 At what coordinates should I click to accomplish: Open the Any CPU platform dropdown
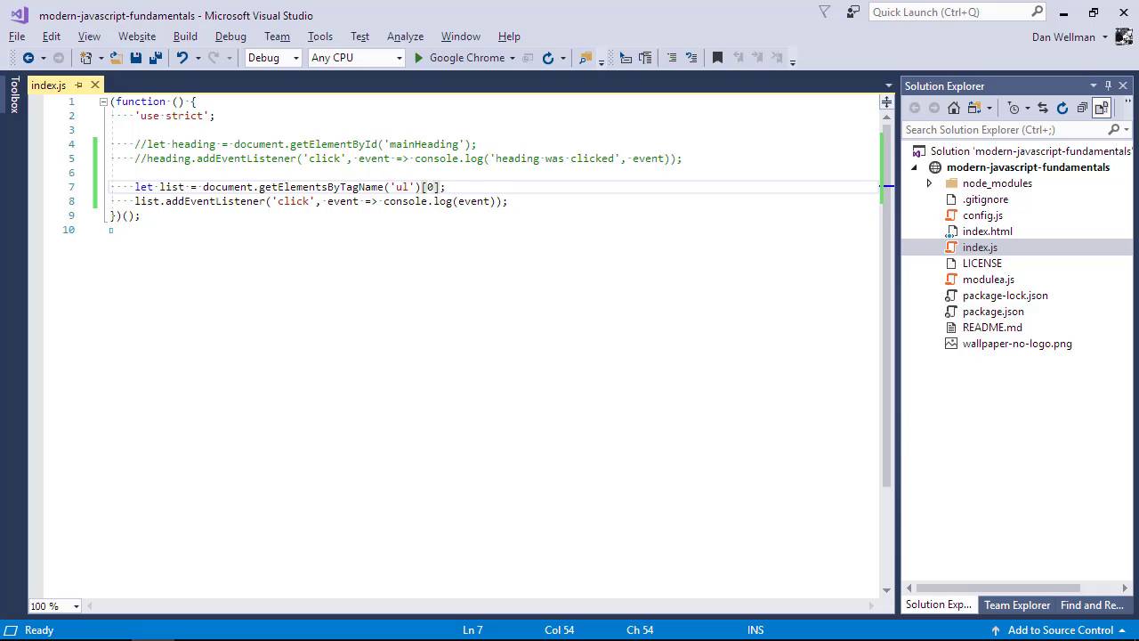tap(398, 58)
